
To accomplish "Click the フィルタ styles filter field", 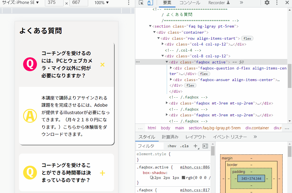I will [x=150, y=146].
